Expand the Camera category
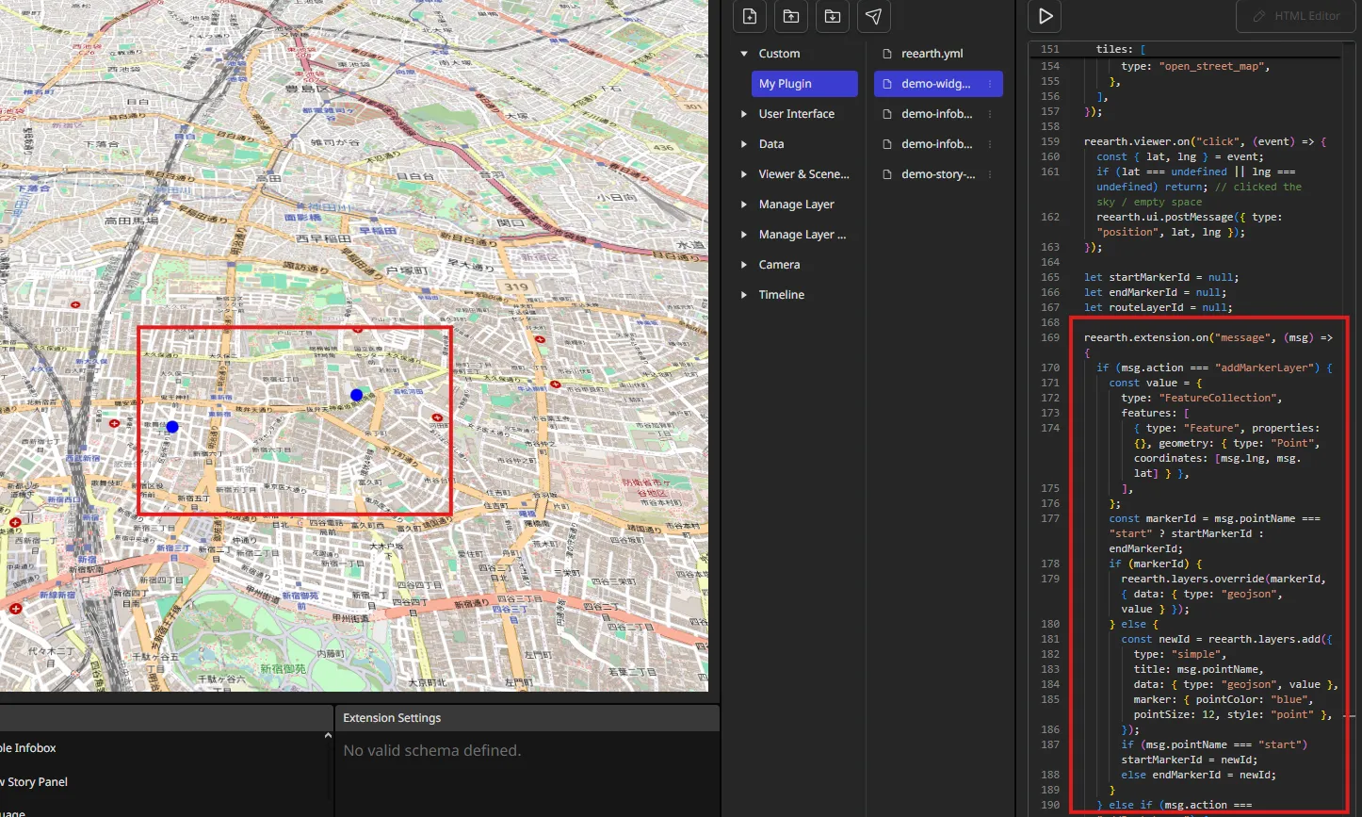 tap(744, 265)
